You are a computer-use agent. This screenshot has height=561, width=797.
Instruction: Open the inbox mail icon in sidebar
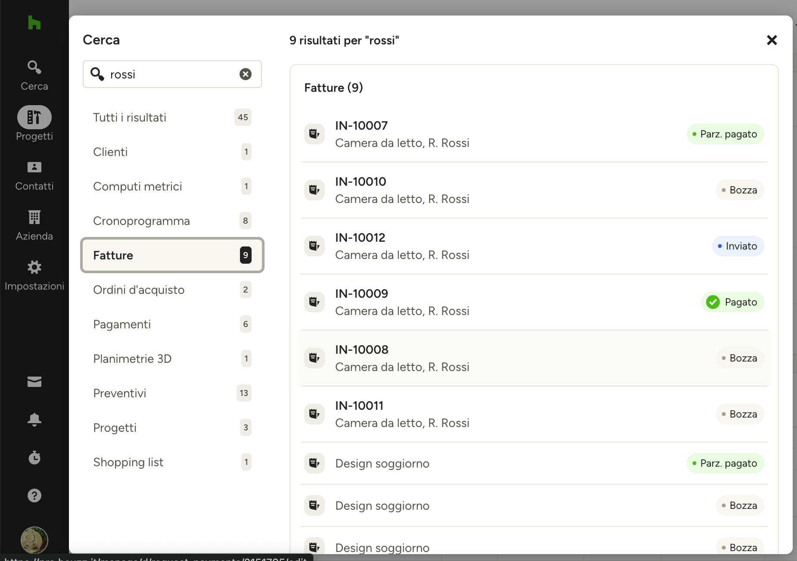(x=34, y=382)
